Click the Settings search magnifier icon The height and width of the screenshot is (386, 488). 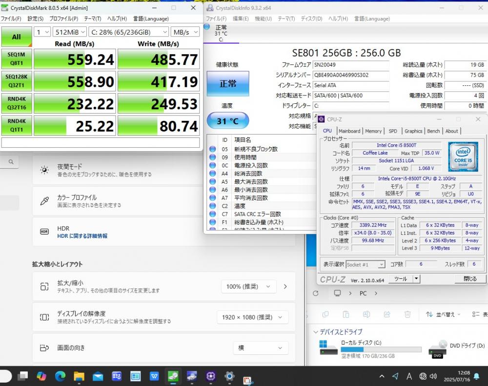(x=11, y=162)
